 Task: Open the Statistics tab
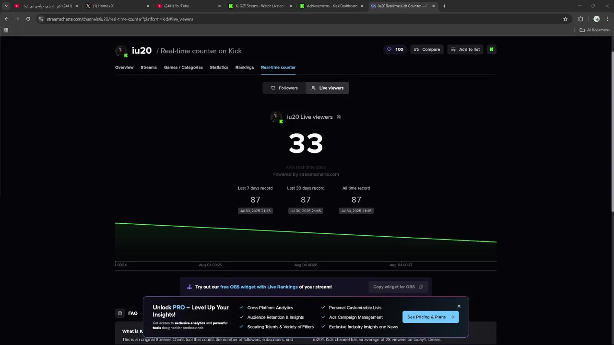point(219,67)
